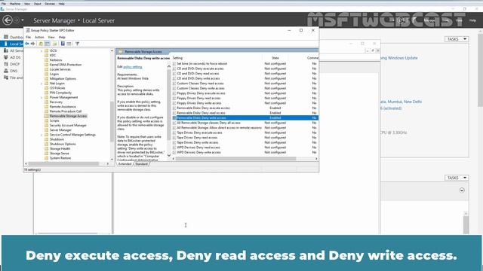Open Server Manager Help menu button
Screen dimensions: 483x271
click(473, 20)
